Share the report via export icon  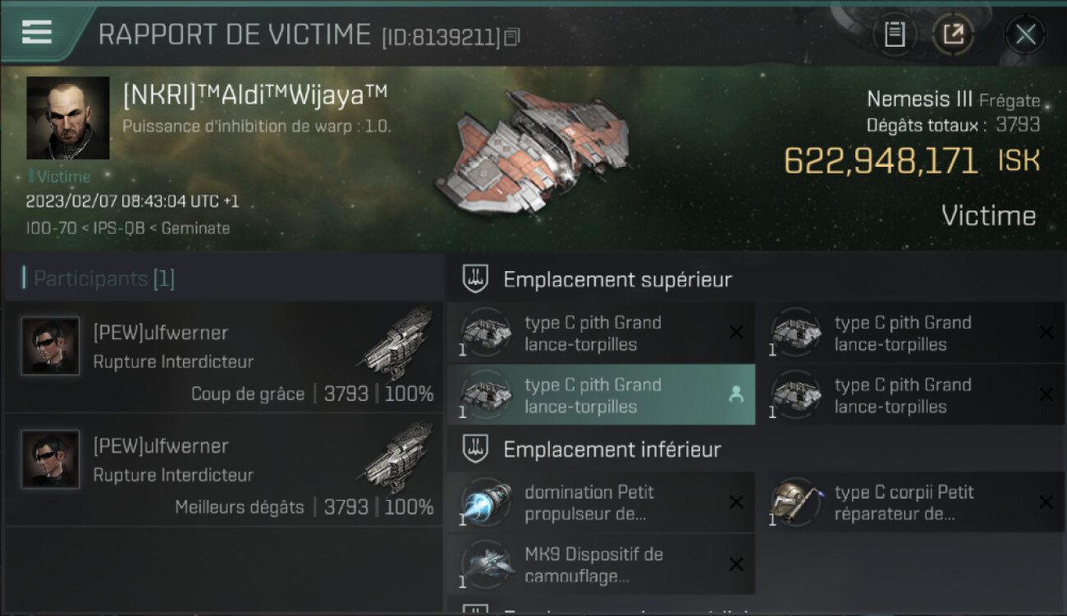click(953, 34)
